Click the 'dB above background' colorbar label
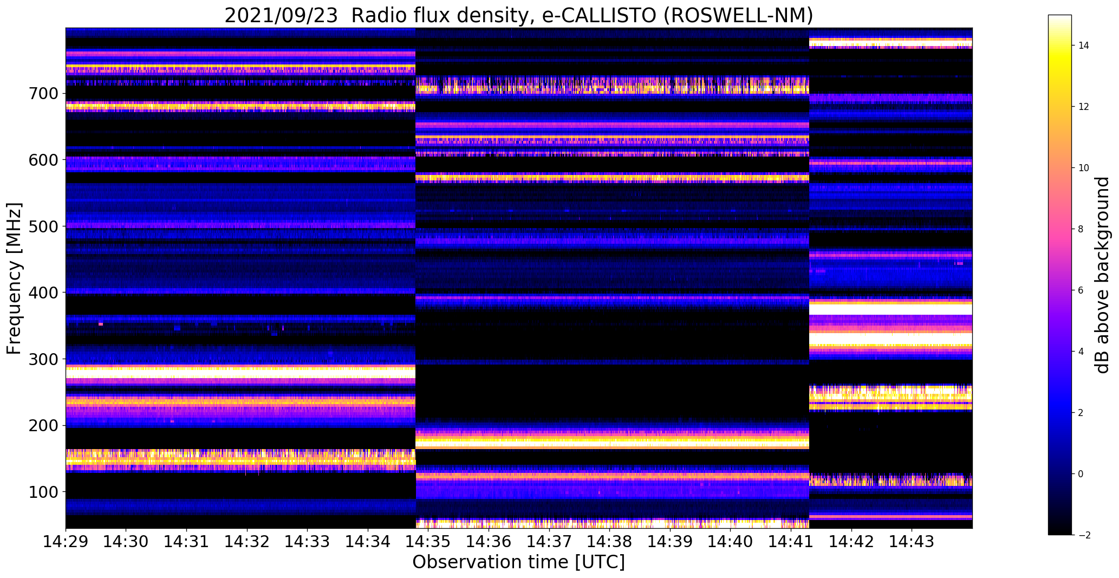The width and height of the screenshot is (1119, 578). pyautogui.click(x=1102, y=275)
